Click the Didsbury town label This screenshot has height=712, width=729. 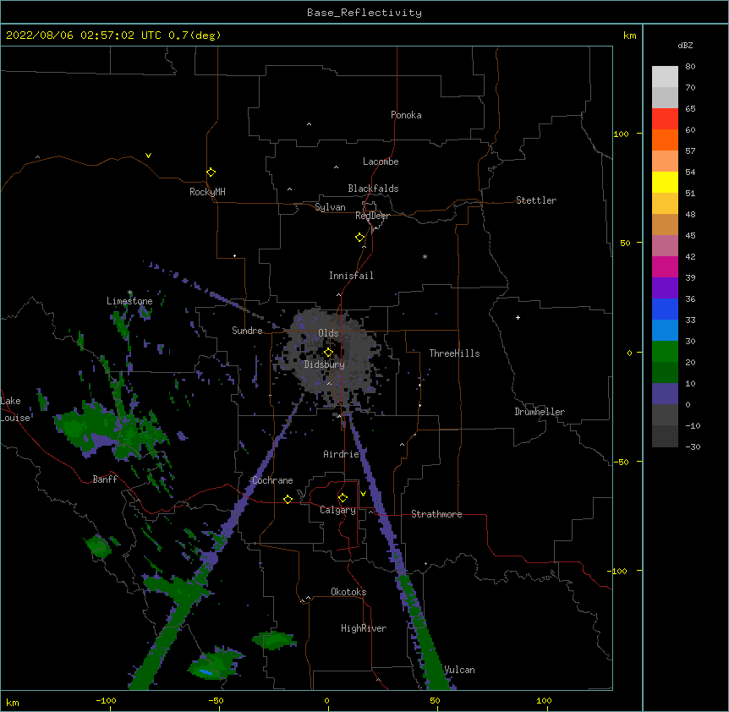pyautogui.click(x=325, y=364)
